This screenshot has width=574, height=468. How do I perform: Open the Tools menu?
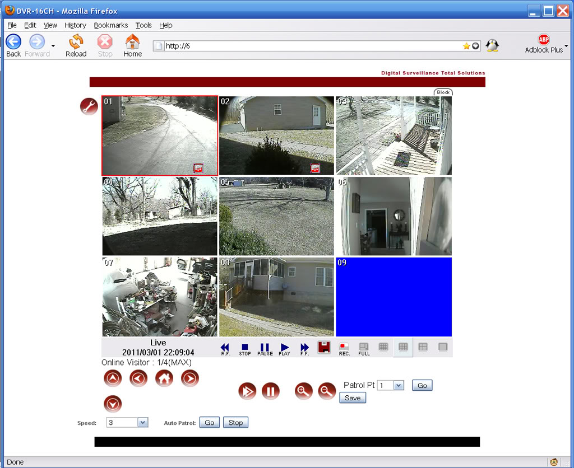[143, 25]
